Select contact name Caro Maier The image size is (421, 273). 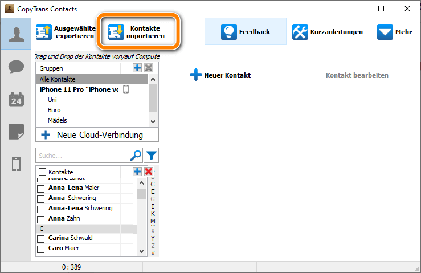(64, 248)
